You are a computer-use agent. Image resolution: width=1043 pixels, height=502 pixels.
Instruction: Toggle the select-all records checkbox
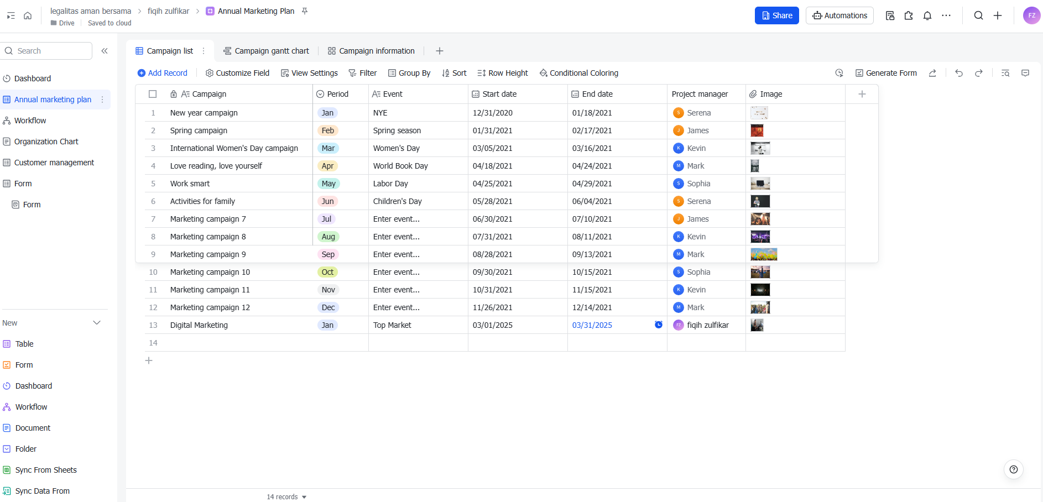tap(153, 94)
